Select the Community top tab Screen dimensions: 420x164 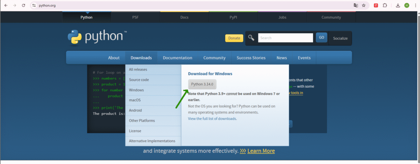click(x=331, y=17)
